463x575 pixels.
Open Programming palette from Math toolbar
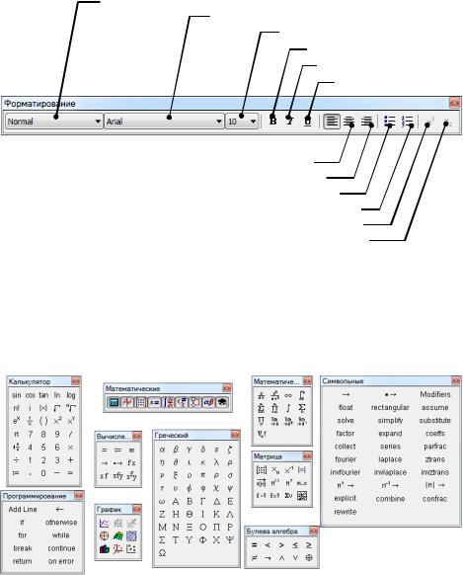tap(194, 402)
